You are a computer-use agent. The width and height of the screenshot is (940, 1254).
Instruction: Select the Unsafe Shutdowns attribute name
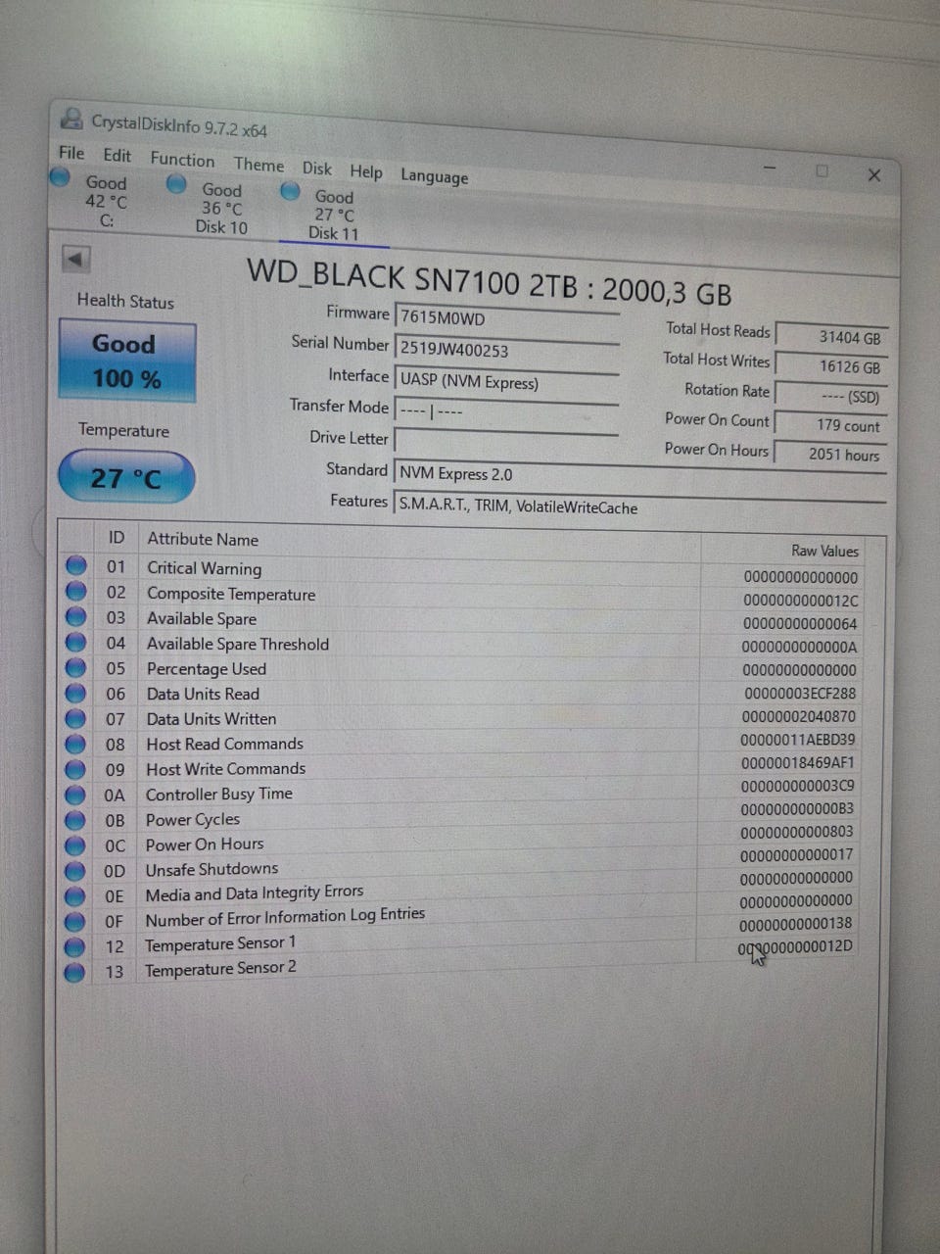(211, 869)
